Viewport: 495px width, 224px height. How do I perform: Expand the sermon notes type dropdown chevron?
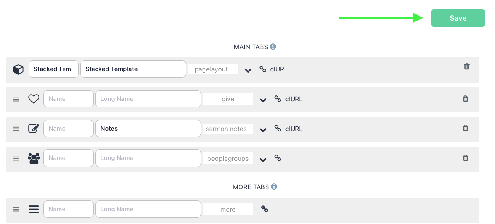click(263, 130)
